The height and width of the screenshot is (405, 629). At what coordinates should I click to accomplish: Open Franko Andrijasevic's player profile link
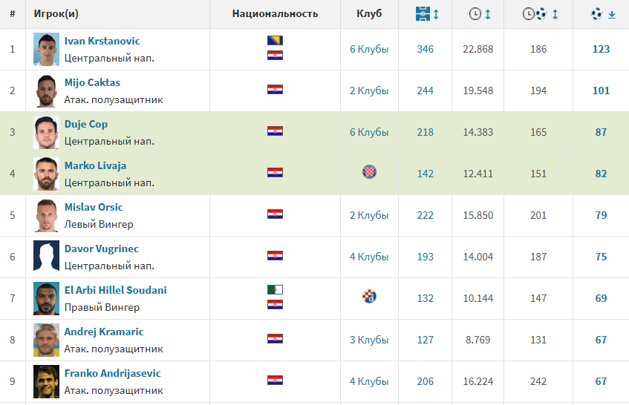click(x=112, y=373)
